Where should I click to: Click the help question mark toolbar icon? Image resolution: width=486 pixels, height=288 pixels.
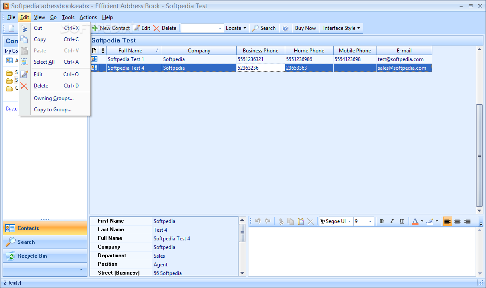[x=285, y=28]
